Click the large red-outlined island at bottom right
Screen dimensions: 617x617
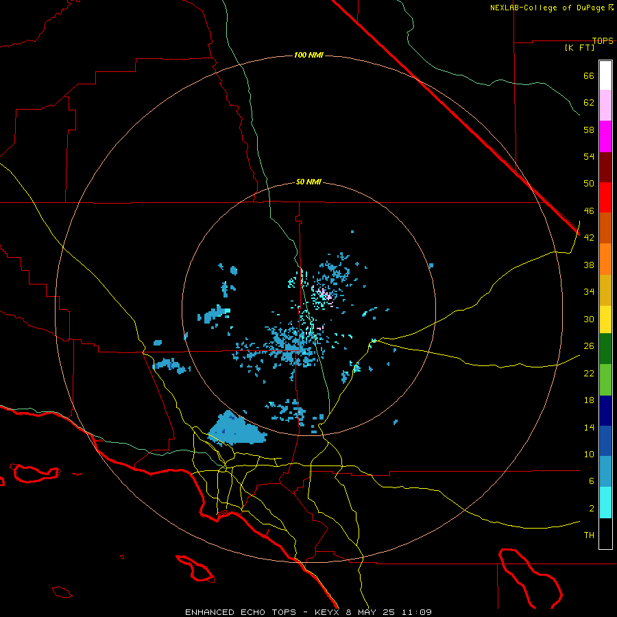[530, 577]
